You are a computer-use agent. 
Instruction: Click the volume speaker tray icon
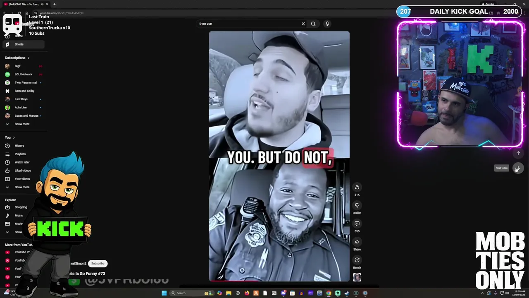pos(507,293)
